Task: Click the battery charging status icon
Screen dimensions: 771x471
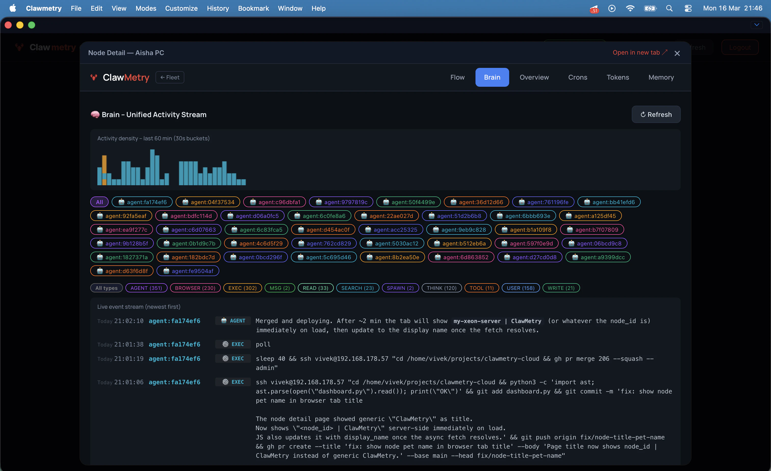Action: click(650, 8)
